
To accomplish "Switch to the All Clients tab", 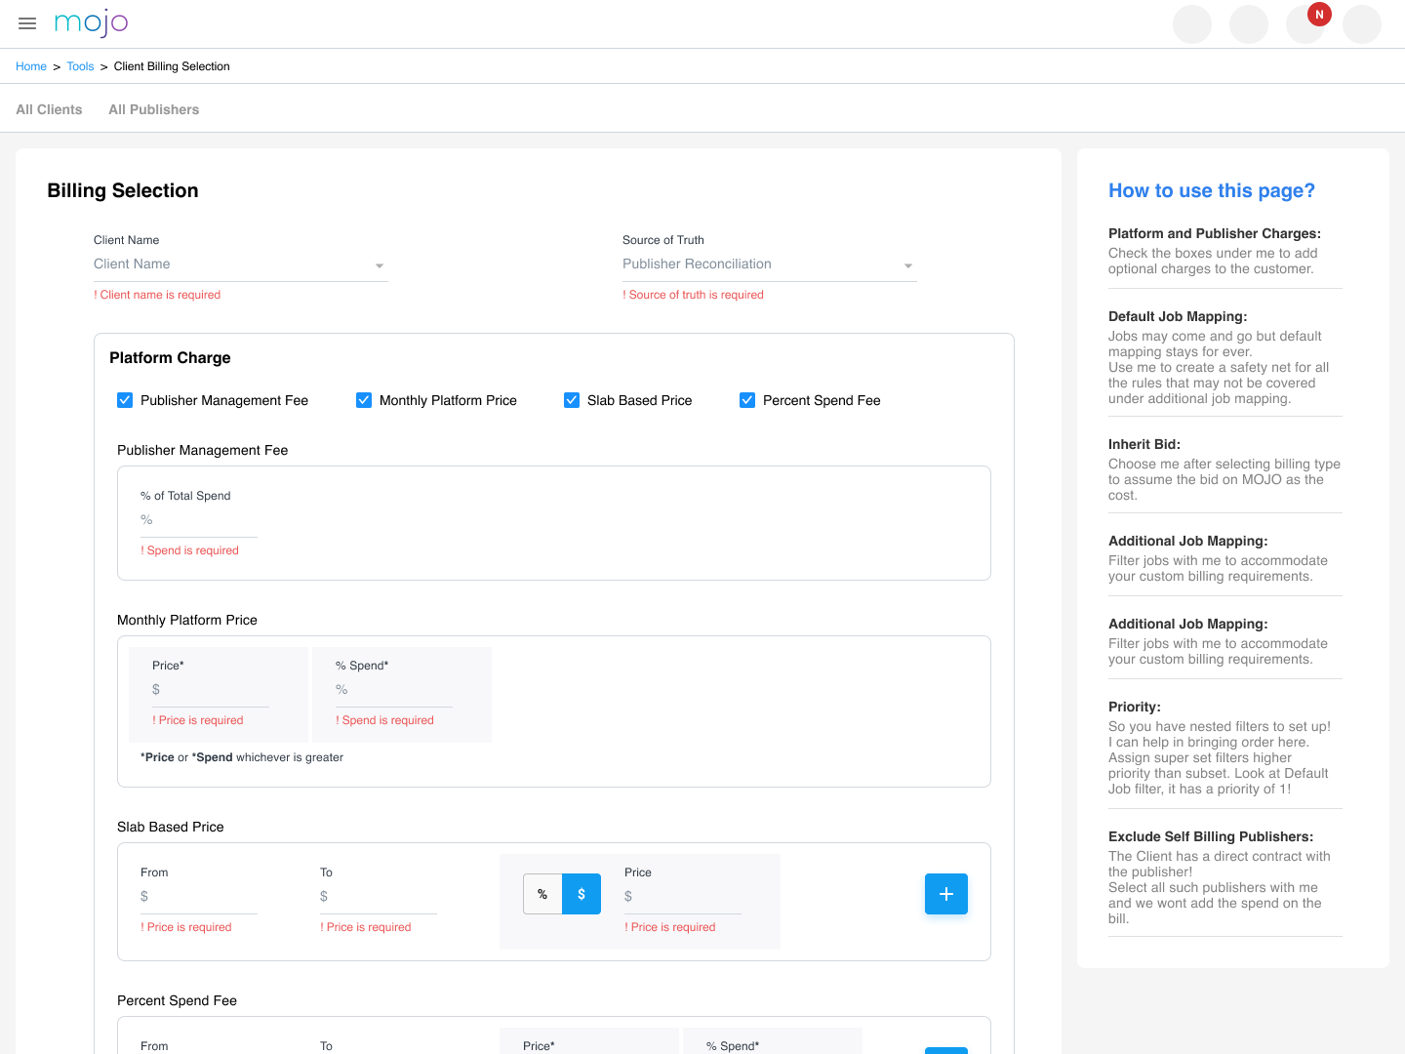I will [x=49, y=109].
